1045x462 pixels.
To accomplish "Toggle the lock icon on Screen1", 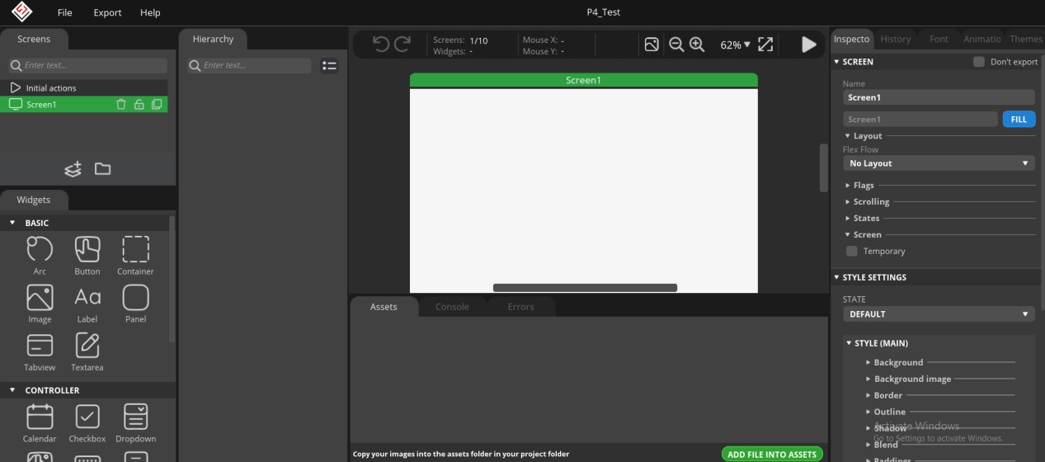I will click(139, 105).
